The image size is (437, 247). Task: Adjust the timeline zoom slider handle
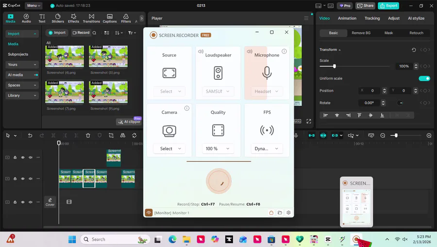(x=396, y=135)
